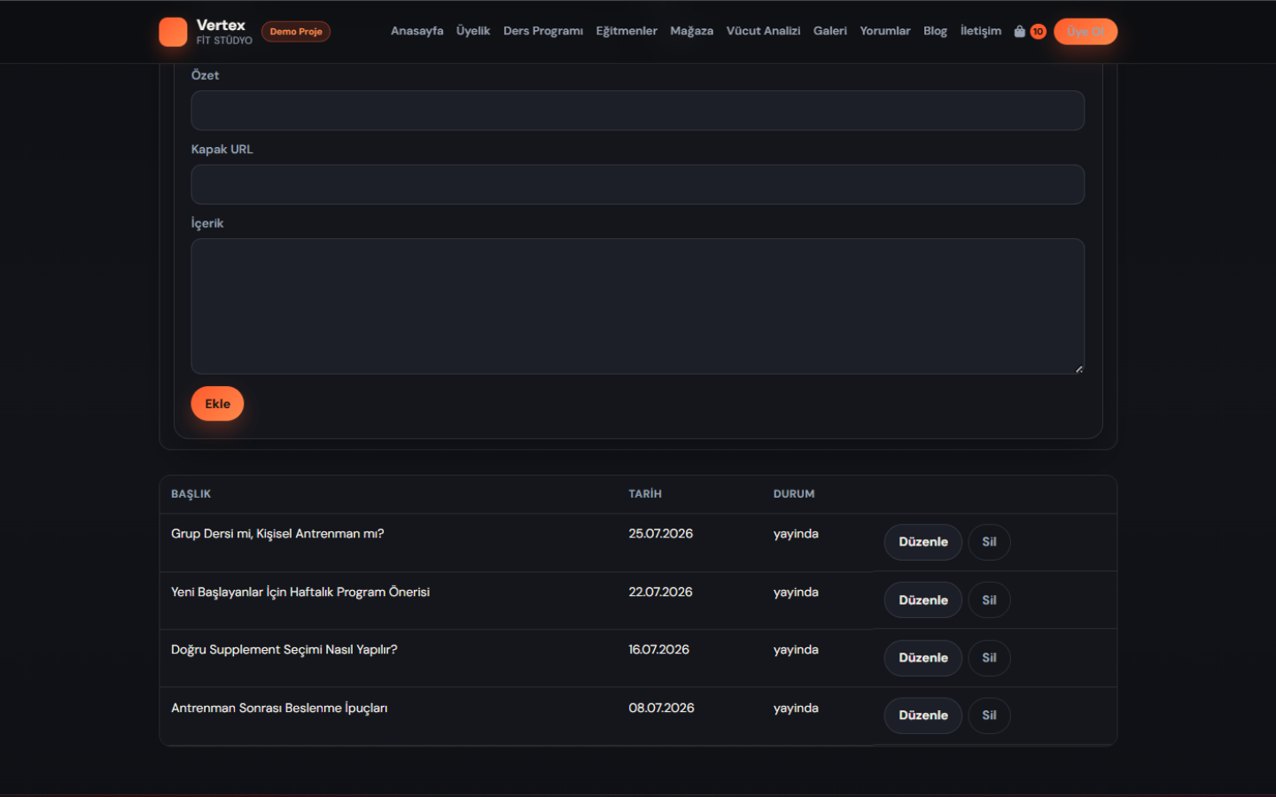The image size is (1276, 797).
Task: Delete the Antrenman Sonrası Beslenme post
Action: 989,716
